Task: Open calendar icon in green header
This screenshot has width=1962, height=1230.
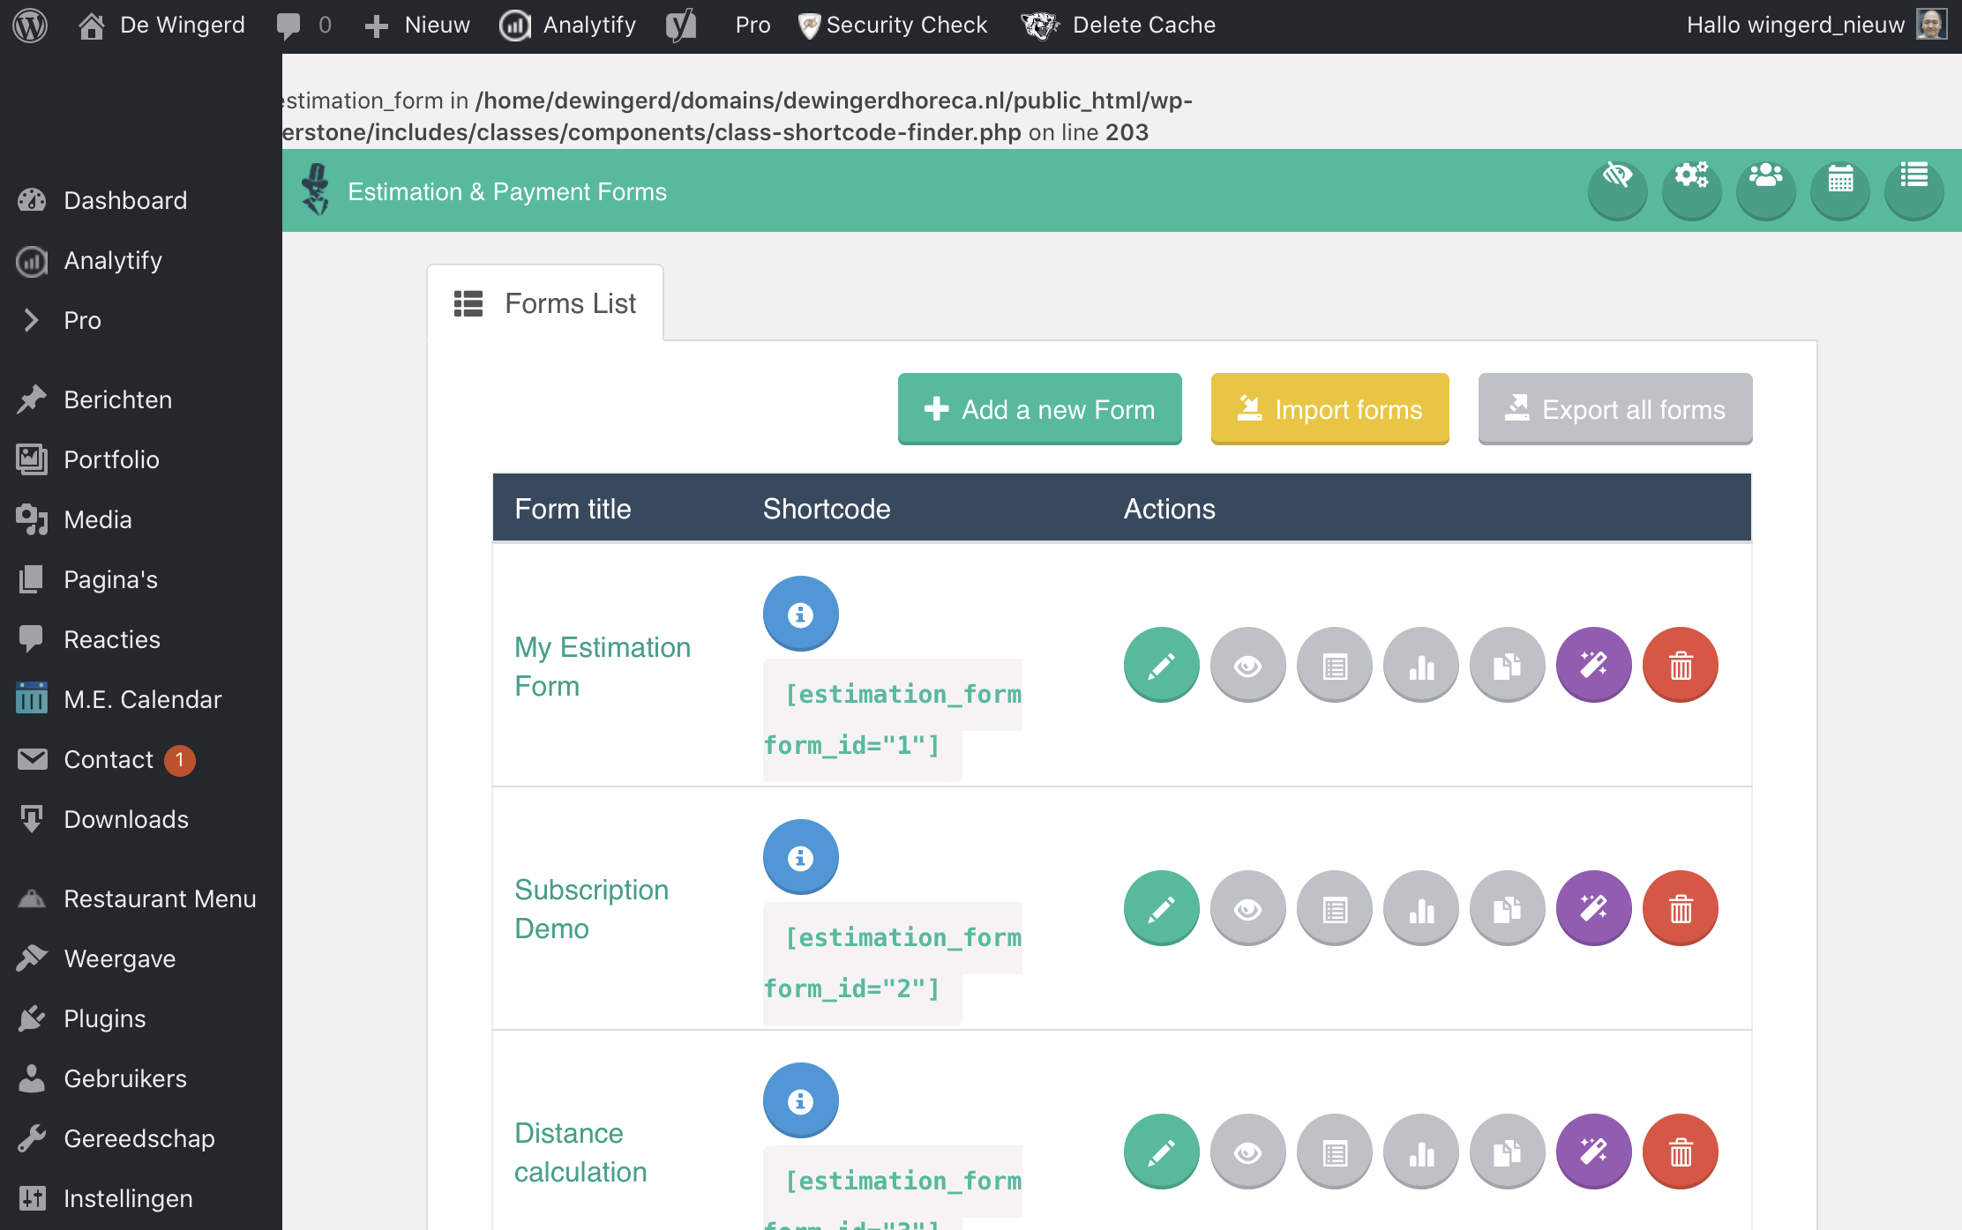Action: [x=1839, y=189]
